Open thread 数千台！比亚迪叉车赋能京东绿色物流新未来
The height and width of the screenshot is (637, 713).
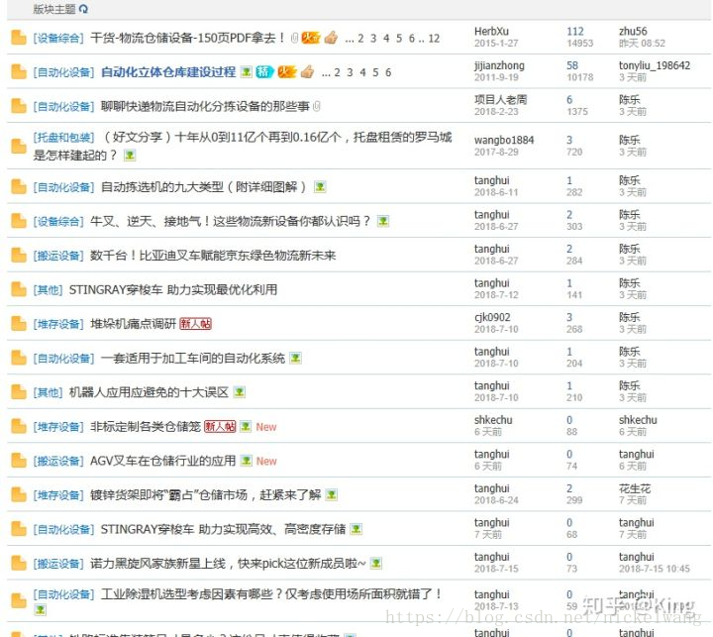pos(213,256)
